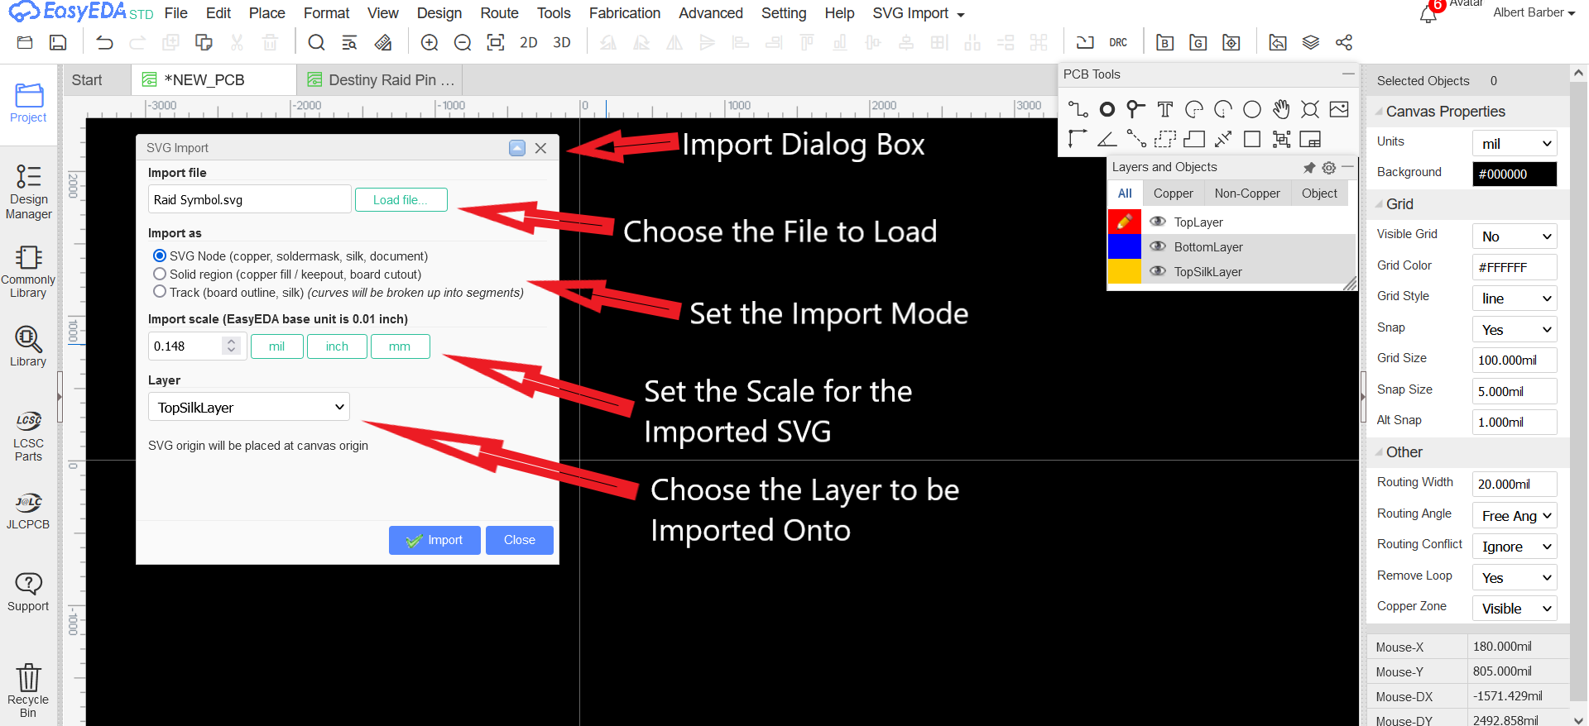The width and height of the screenshot is (1589, 726).
Task: Open the Layer Manager stack icon
Action: tap(1311, 42)
